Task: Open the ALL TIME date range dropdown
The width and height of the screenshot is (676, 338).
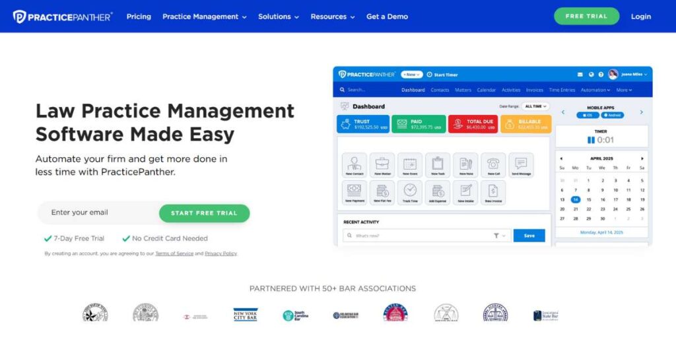Action: pos(535,106)
